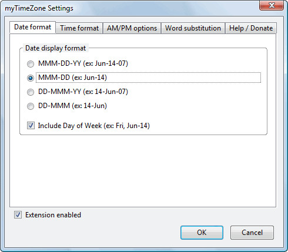The height and width of the screenshot is (252, 288).
Task: Click the 'ex: Fri, Jun-14' checkbox label text
Action: coord(126,126)
